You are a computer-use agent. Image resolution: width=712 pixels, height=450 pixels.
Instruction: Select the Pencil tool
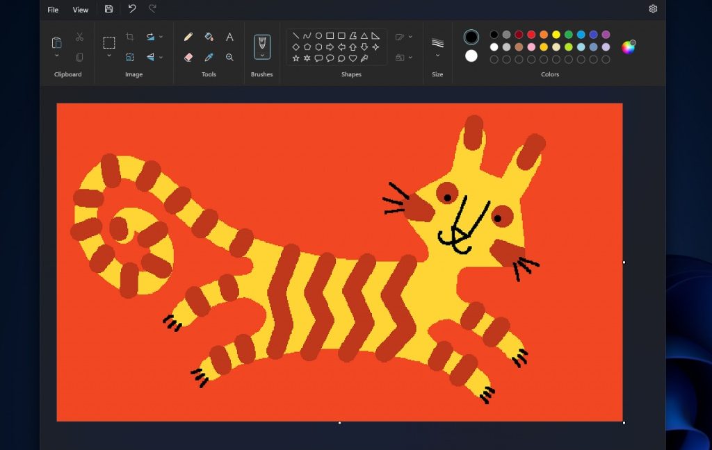(188, 37)
